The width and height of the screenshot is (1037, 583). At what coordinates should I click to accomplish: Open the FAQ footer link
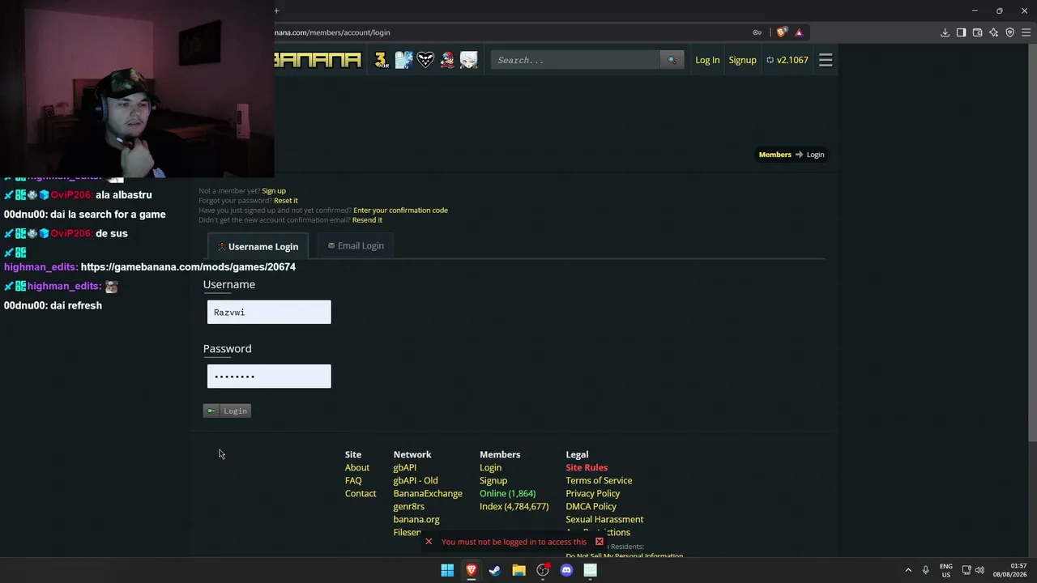pos(353,480)
